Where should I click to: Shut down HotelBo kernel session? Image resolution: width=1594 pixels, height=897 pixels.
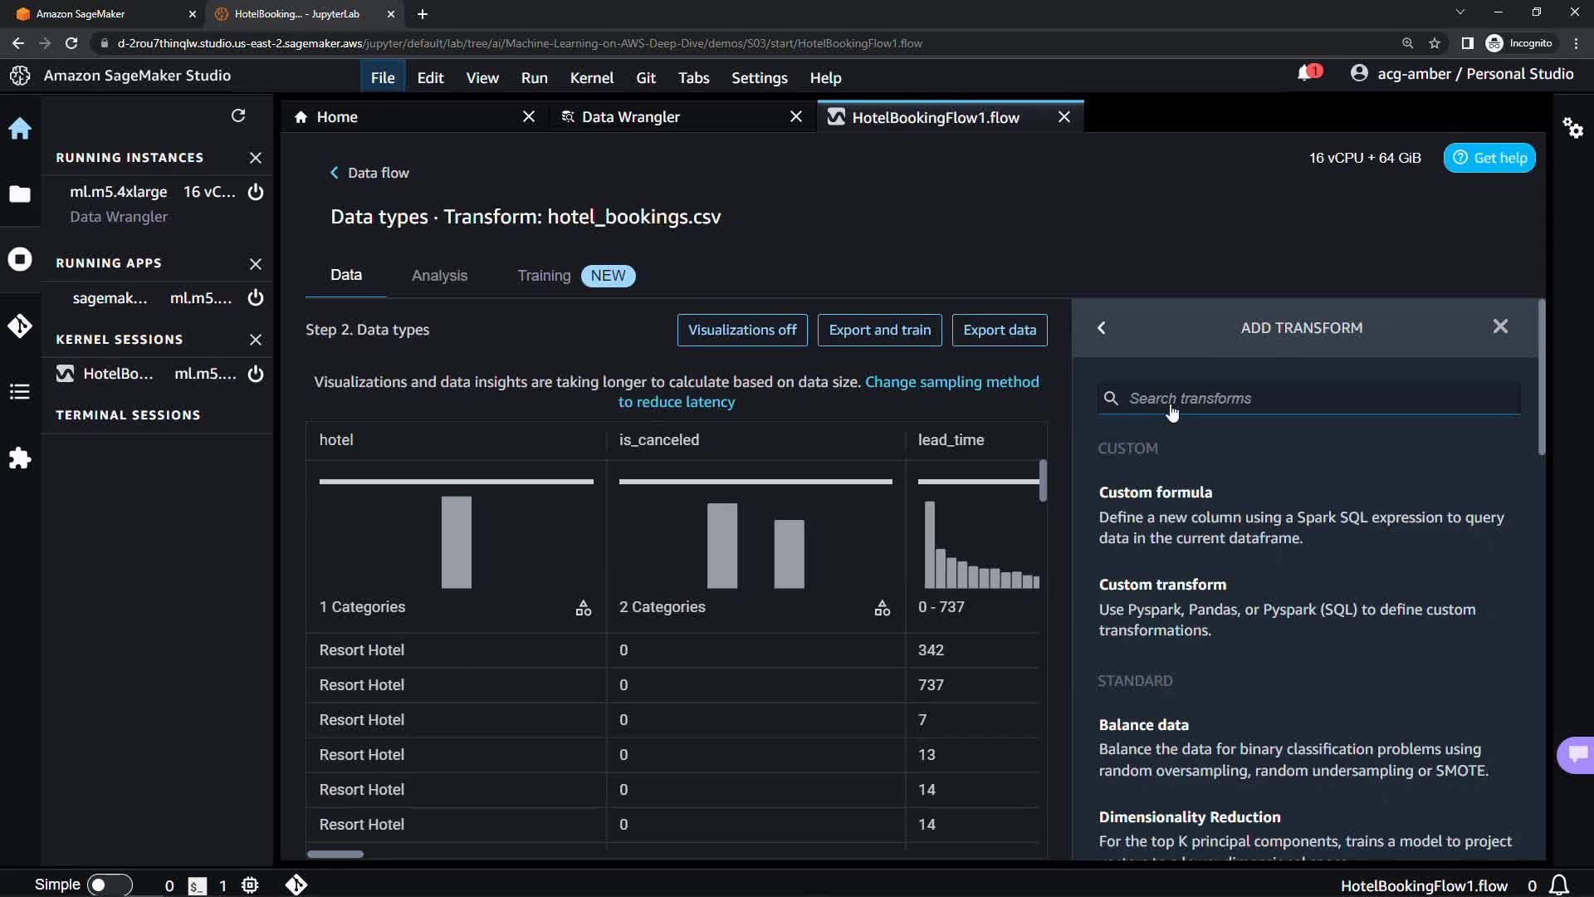(256, 374)
